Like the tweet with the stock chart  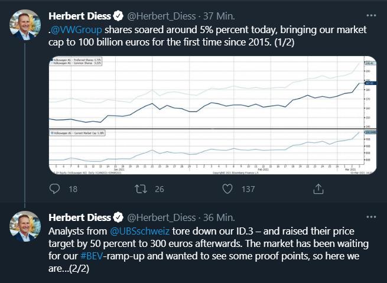pyautogui.click(x=227, y=188)
